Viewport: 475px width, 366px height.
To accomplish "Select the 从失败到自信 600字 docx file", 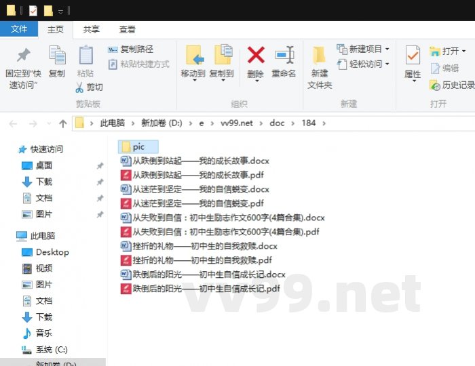I will tap(223, 218).
